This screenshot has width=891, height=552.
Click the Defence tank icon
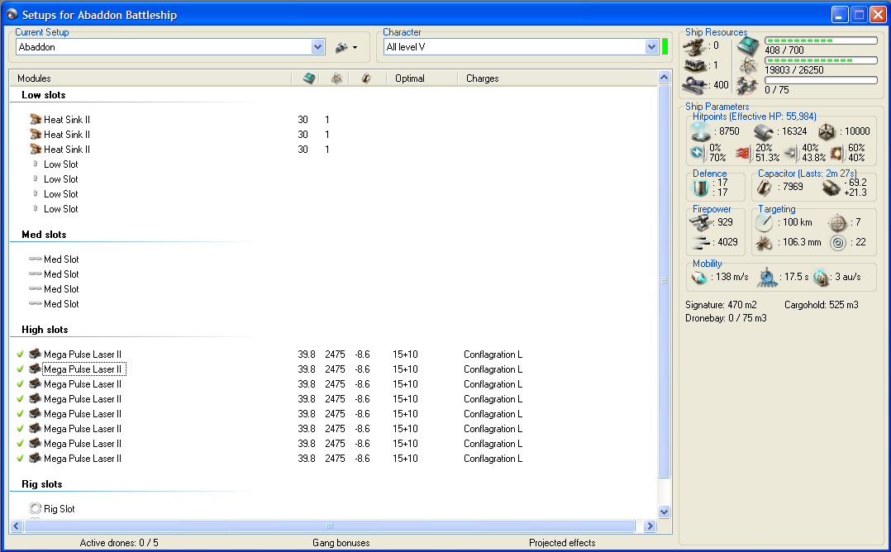701,188
